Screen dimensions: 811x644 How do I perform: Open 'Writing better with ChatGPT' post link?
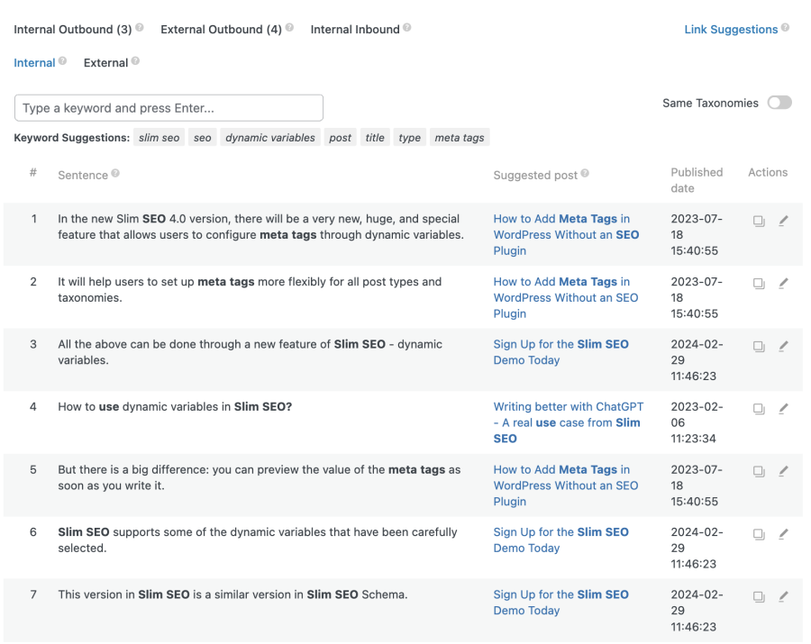coord(569,422)
